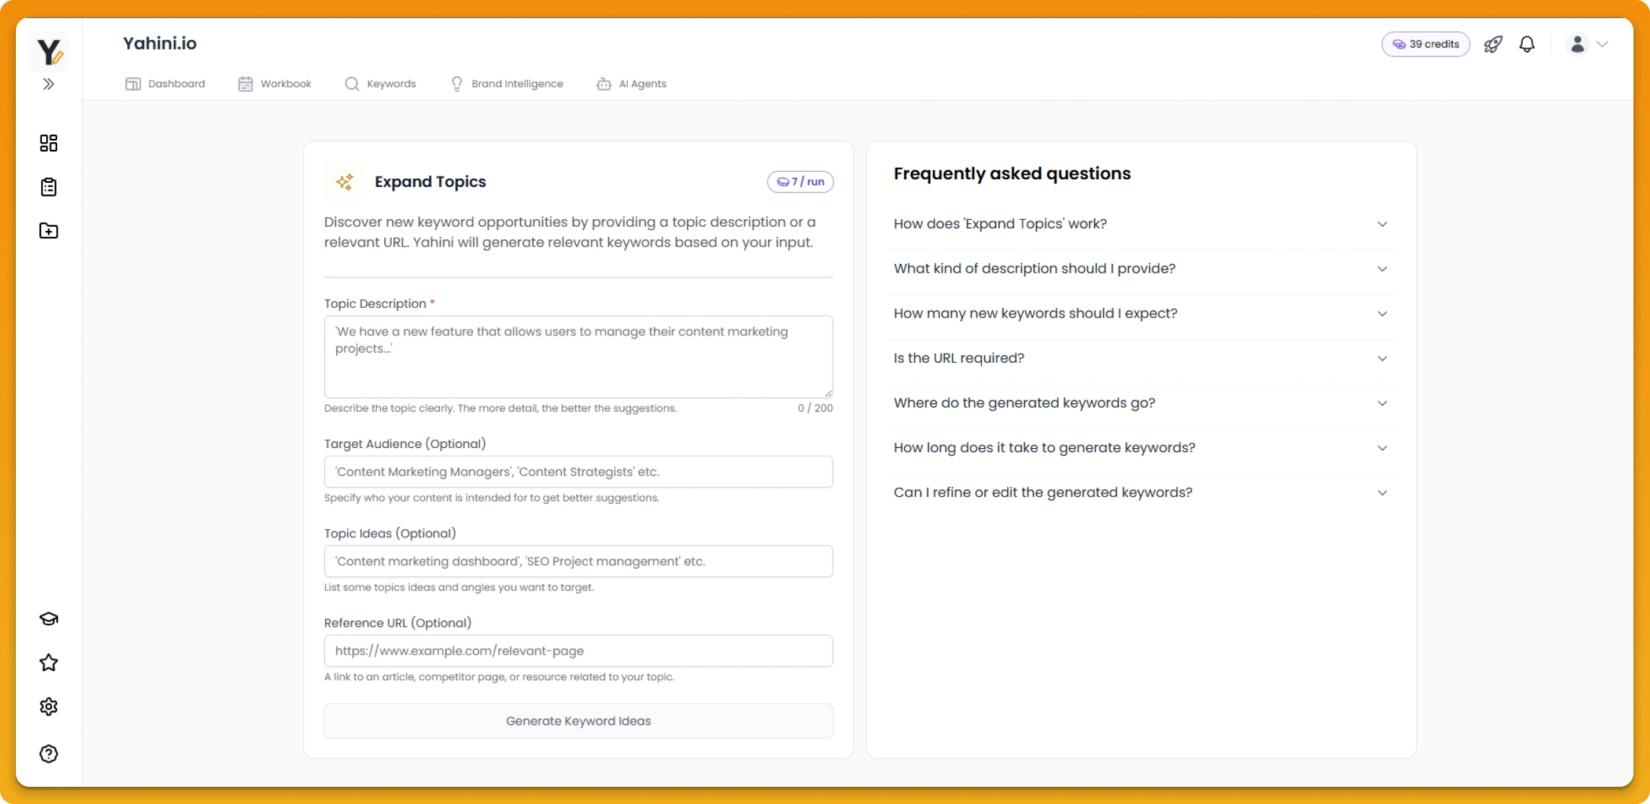The image size is (1650, 804).
Task: Switch to the Brand Intelligence tab
Action: point(507,84)
